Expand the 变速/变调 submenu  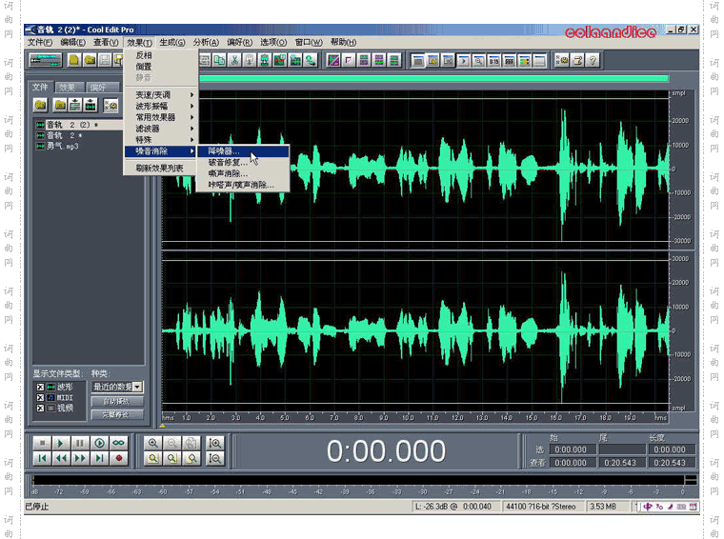click(162, 94)
